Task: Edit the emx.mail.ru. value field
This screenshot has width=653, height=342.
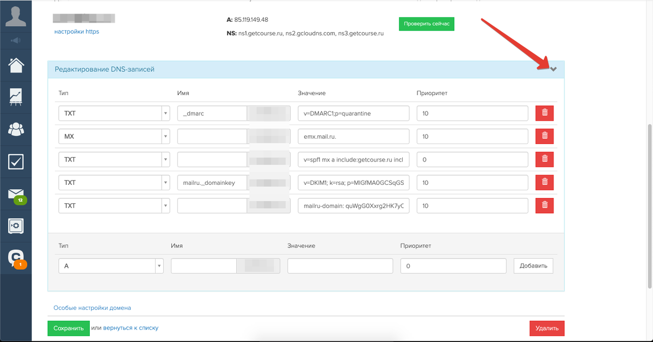Action: (x=353, y=136)
